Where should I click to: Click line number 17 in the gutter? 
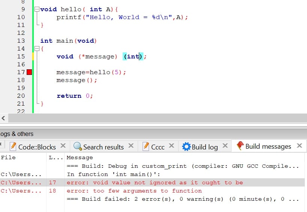pyautogui.click(x=21, y=72)
